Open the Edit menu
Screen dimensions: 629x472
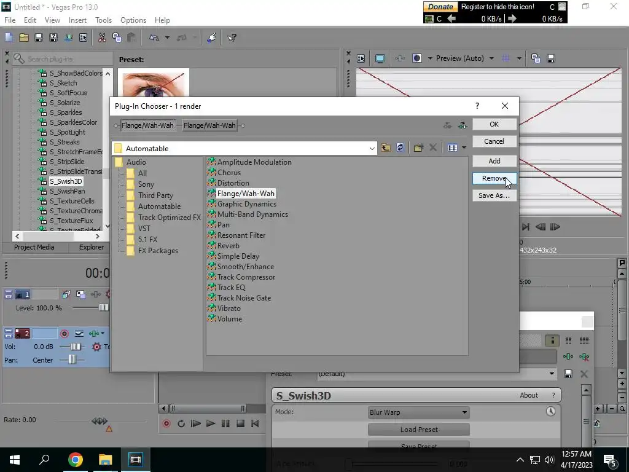pos(30,20)
